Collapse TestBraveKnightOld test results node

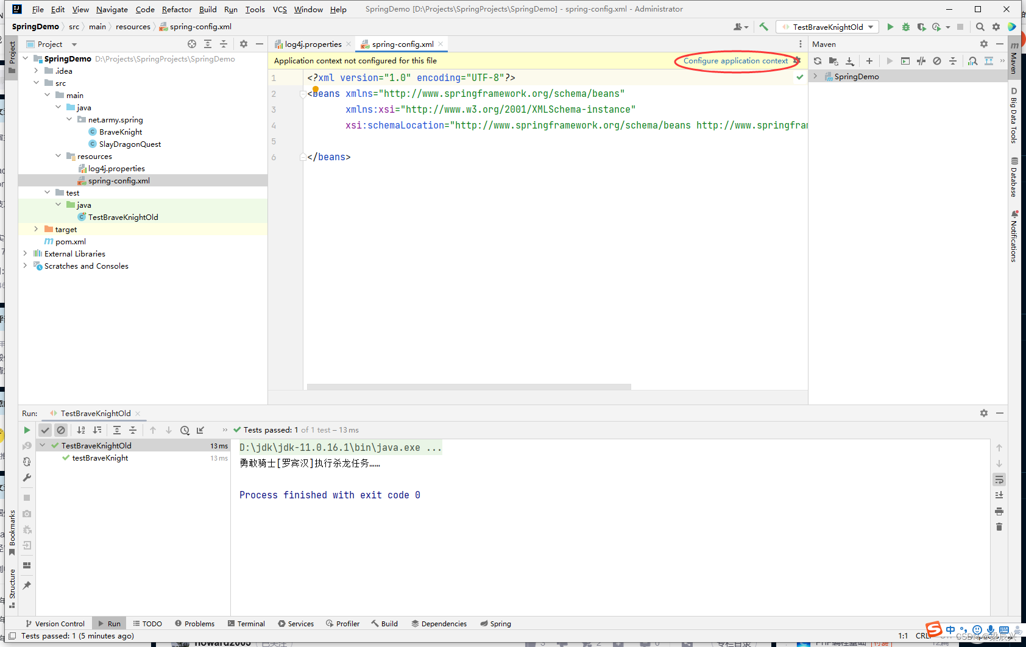coord(43,445)
